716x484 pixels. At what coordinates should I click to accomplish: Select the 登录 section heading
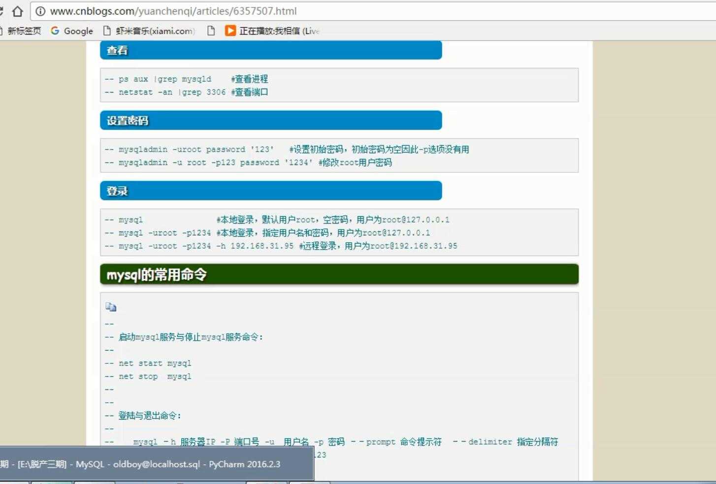click(271, 191)
